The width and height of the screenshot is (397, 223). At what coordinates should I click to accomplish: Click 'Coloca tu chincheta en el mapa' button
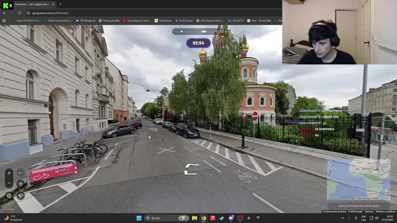tap(359, 206)
